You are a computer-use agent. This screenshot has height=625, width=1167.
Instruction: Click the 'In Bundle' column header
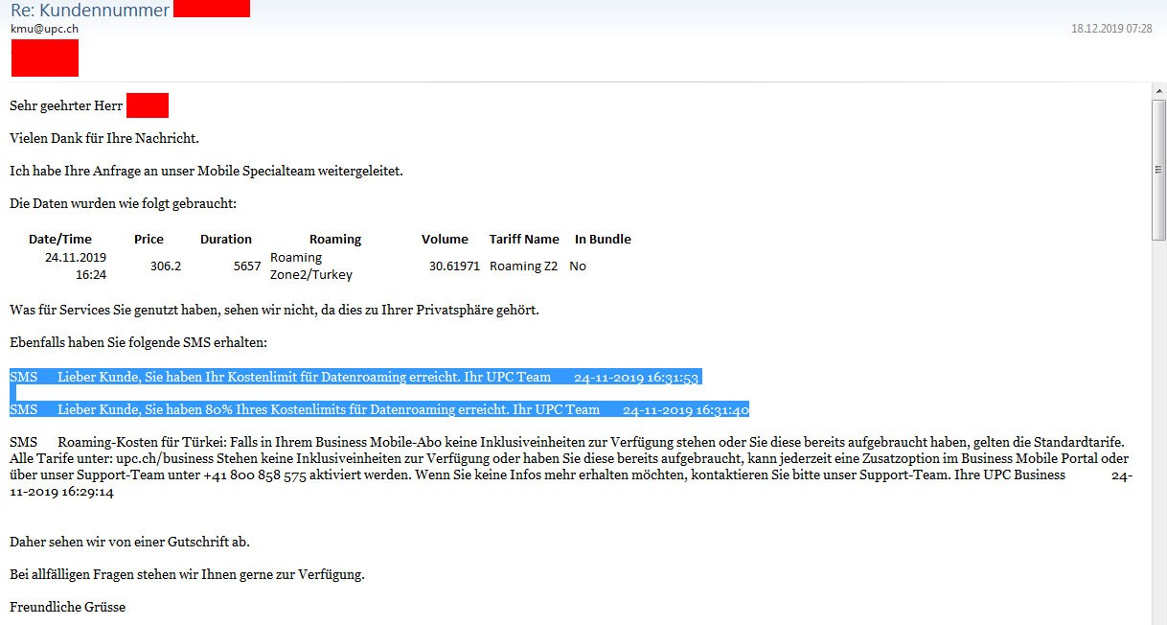[603, 239]
